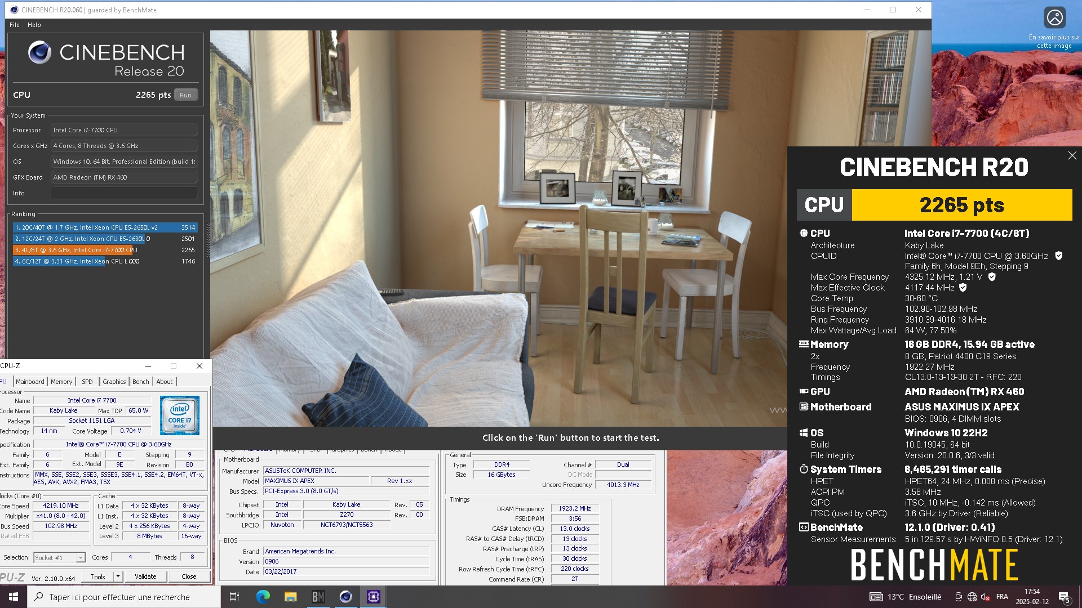Switch to the SPD tab in CPU-Z
The width and height of the screenshot is (1082, 608).
[x=87, y=382]
